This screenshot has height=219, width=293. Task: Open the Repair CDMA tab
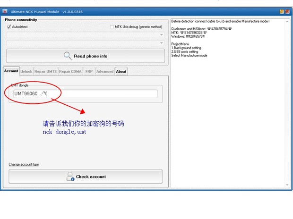[70, 71]
